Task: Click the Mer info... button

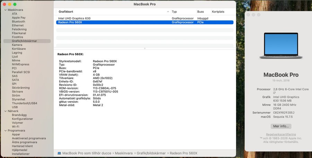Action: click(x=281, y=126)
